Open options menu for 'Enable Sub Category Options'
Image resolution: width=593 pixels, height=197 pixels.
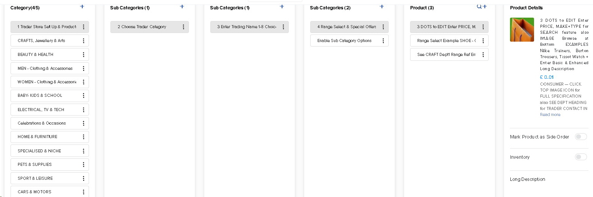(x=383, y=41)
